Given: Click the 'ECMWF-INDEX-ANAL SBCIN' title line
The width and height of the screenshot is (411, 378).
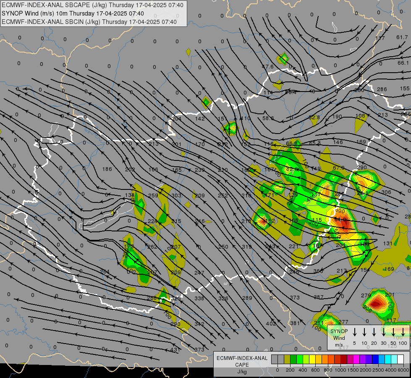Looking at the screenshot, I should [89, 22].
